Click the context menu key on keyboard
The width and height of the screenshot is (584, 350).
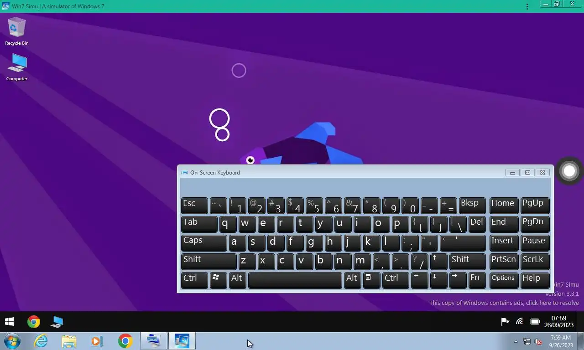[x=371, y=280]
